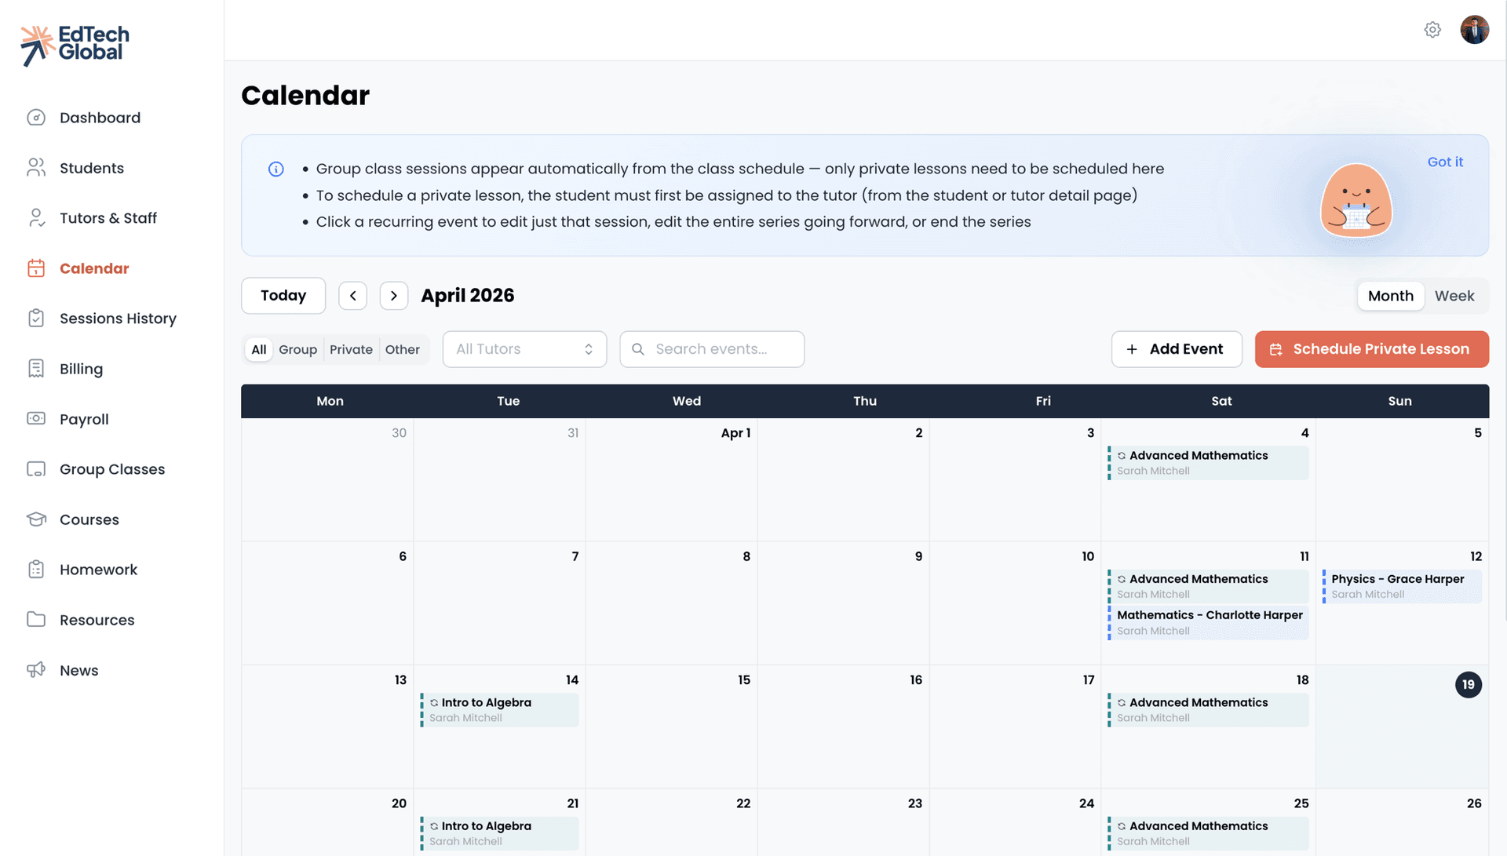Open the EdTech Global logo home link
1507x856 pixels.
[x=75, y=45]
